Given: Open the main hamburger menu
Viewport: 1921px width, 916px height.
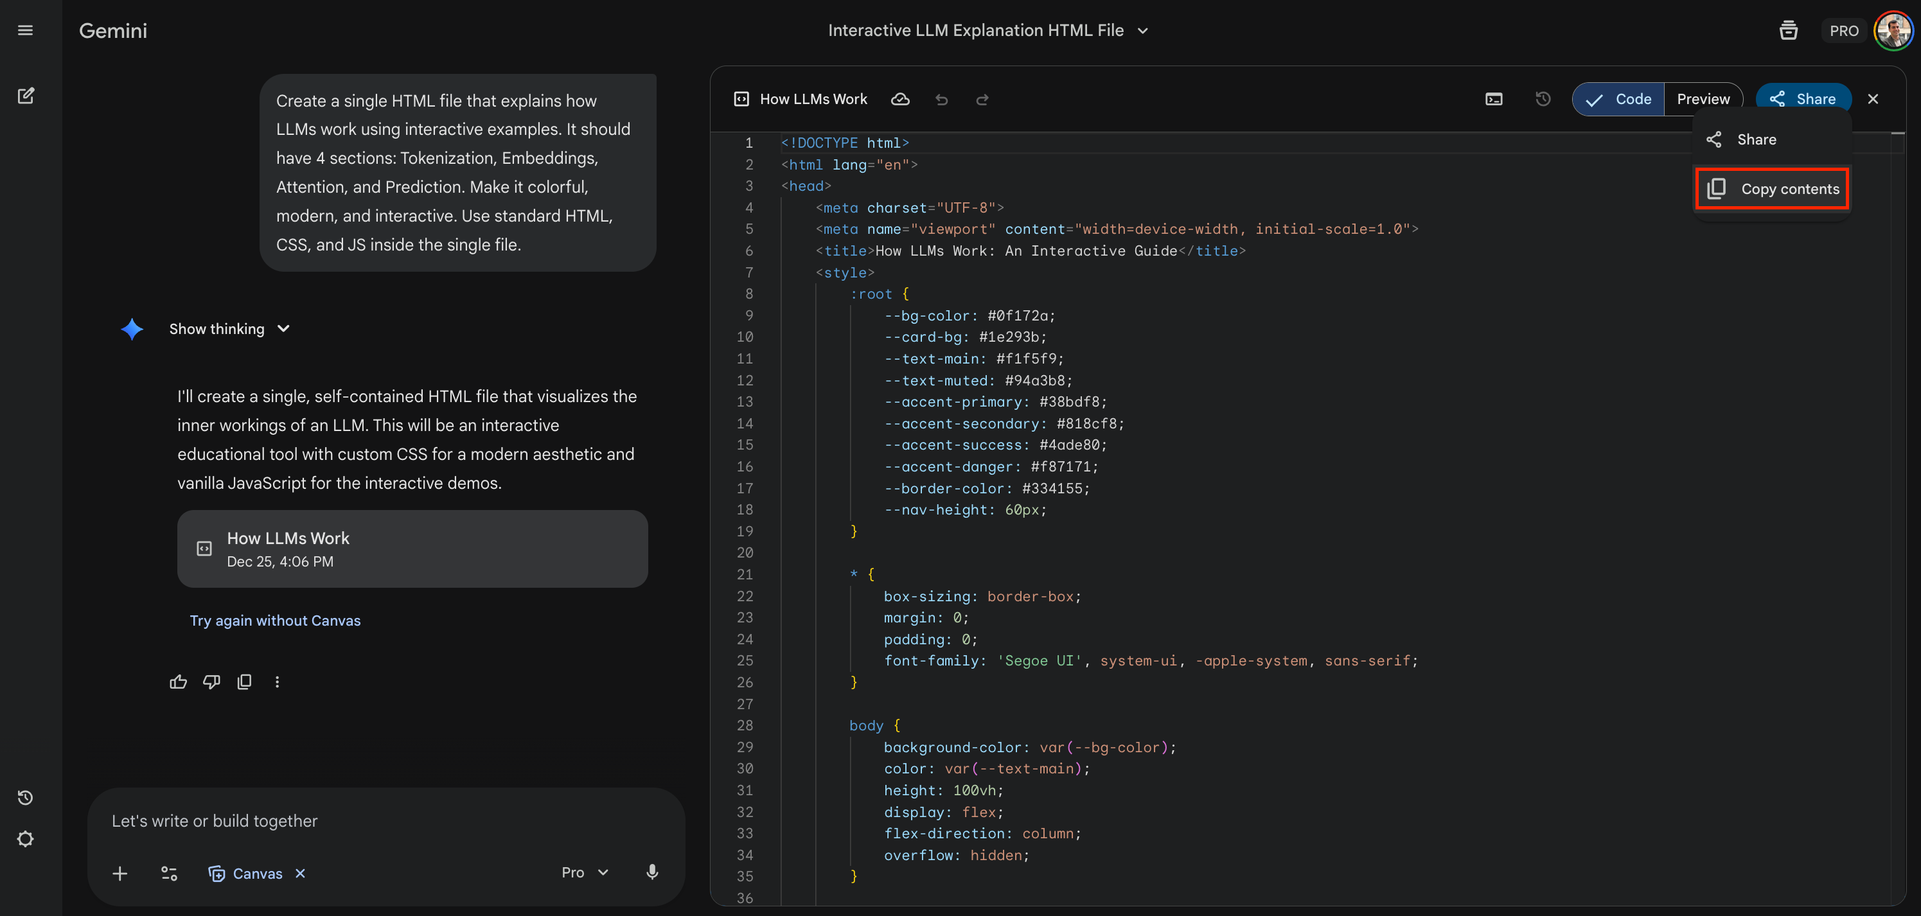Looking at the screenshot, I should (25, 31).
